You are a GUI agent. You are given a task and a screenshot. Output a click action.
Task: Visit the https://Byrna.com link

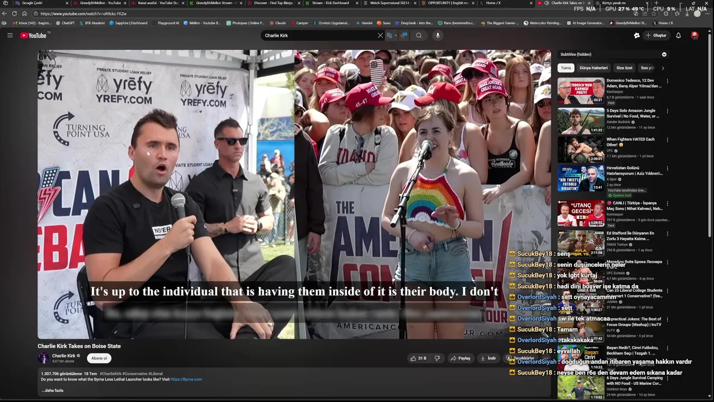click(186, 379)
